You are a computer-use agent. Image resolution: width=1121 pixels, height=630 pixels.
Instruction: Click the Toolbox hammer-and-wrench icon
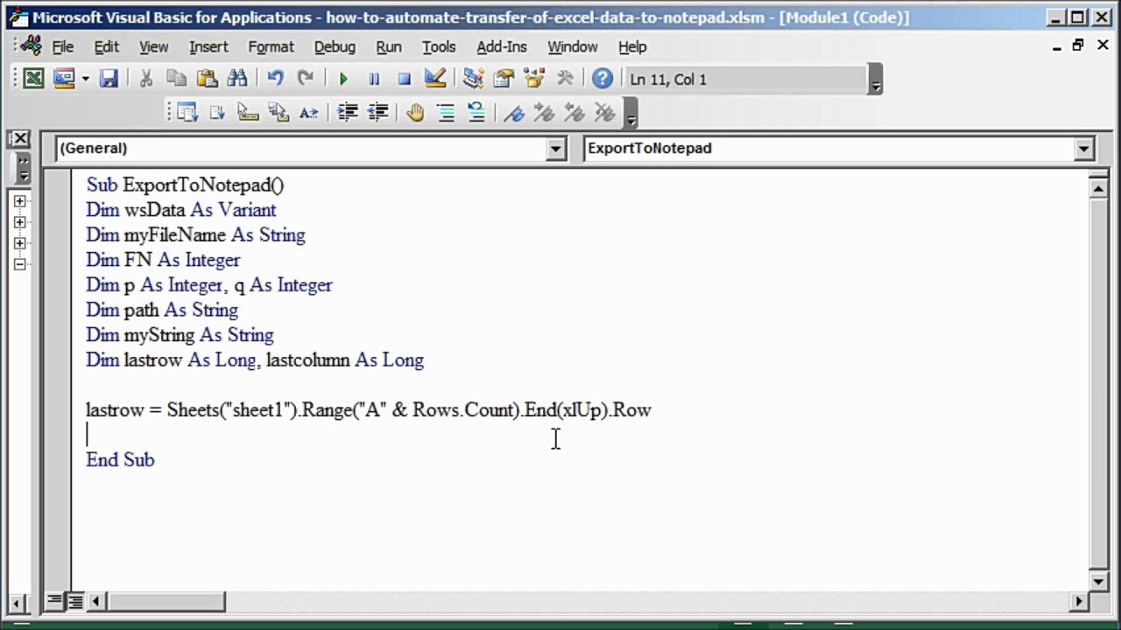(565, 79)
